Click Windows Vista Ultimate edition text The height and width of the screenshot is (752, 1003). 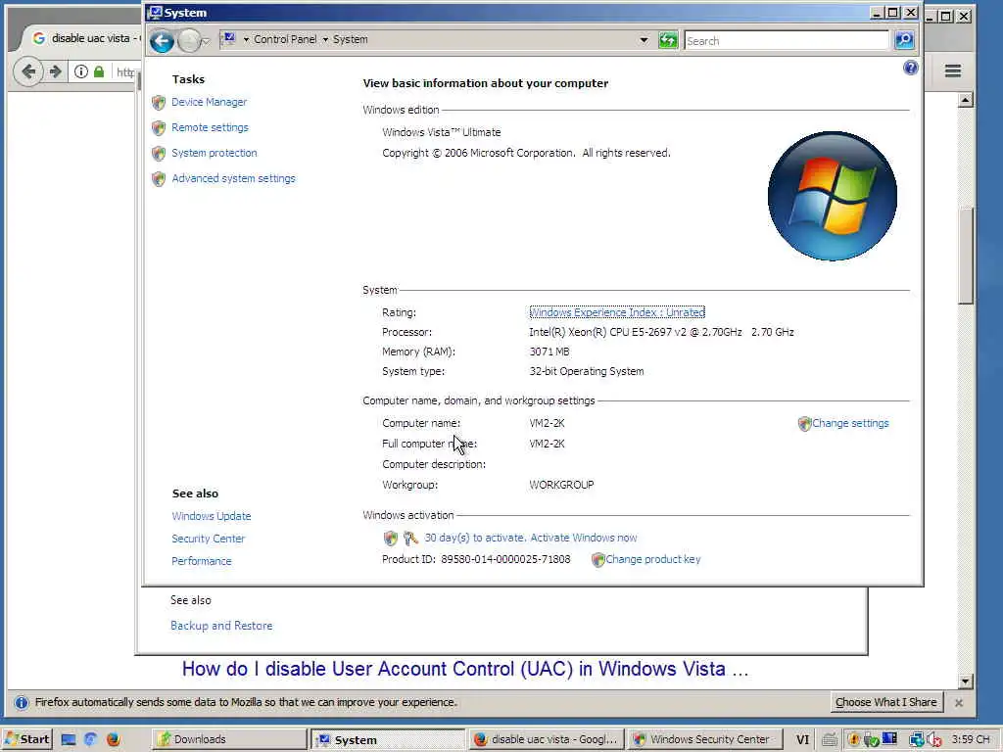tap(442, 132)
